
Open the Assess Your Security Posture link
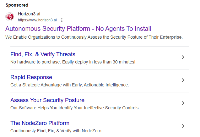47,100
